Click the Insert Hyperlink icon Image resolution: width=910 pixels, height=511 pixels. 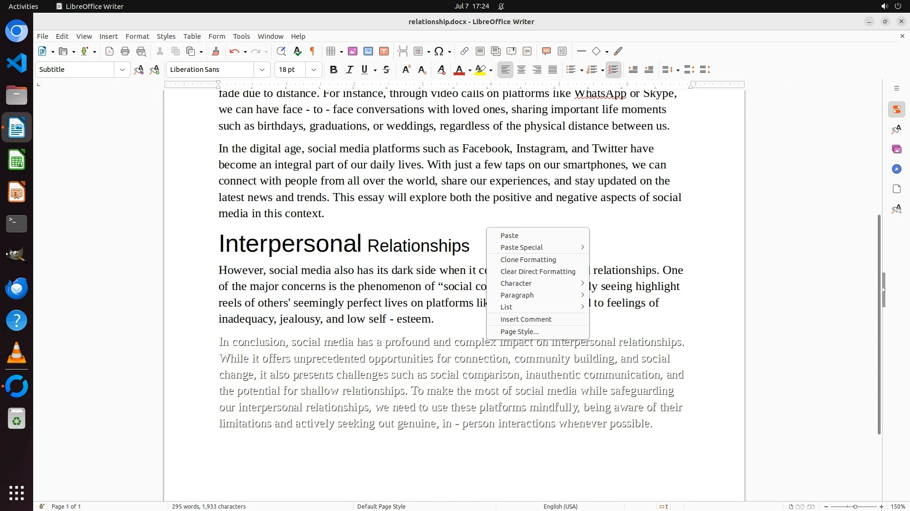click(464, 51)
